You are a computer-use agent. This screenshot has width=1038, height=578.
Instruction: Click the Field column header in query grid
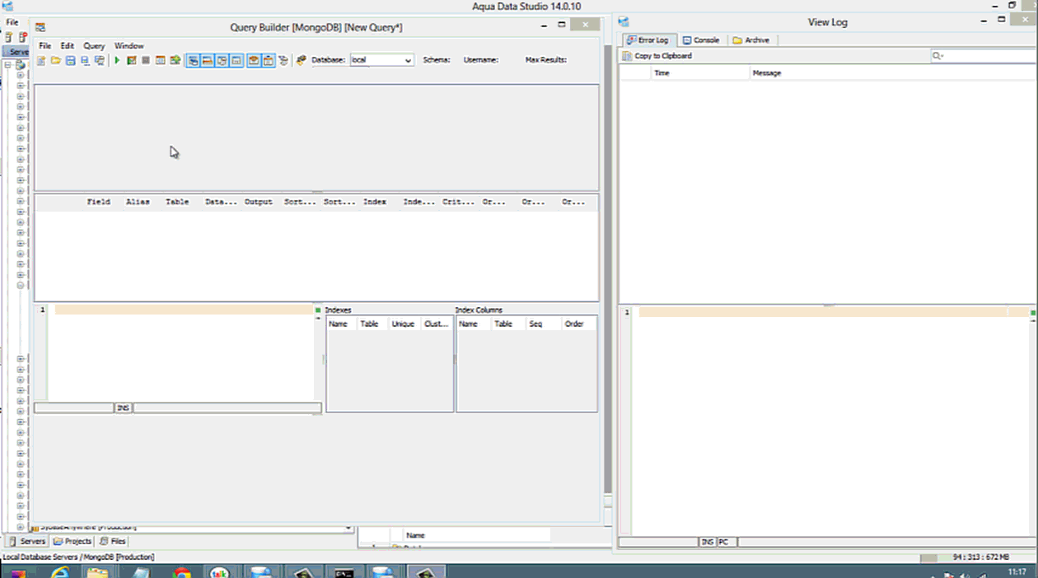tap(99, 202)
